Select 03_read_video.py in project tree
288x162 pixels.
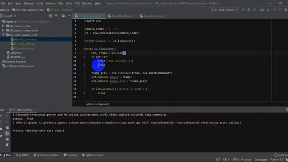coord(24,48)
